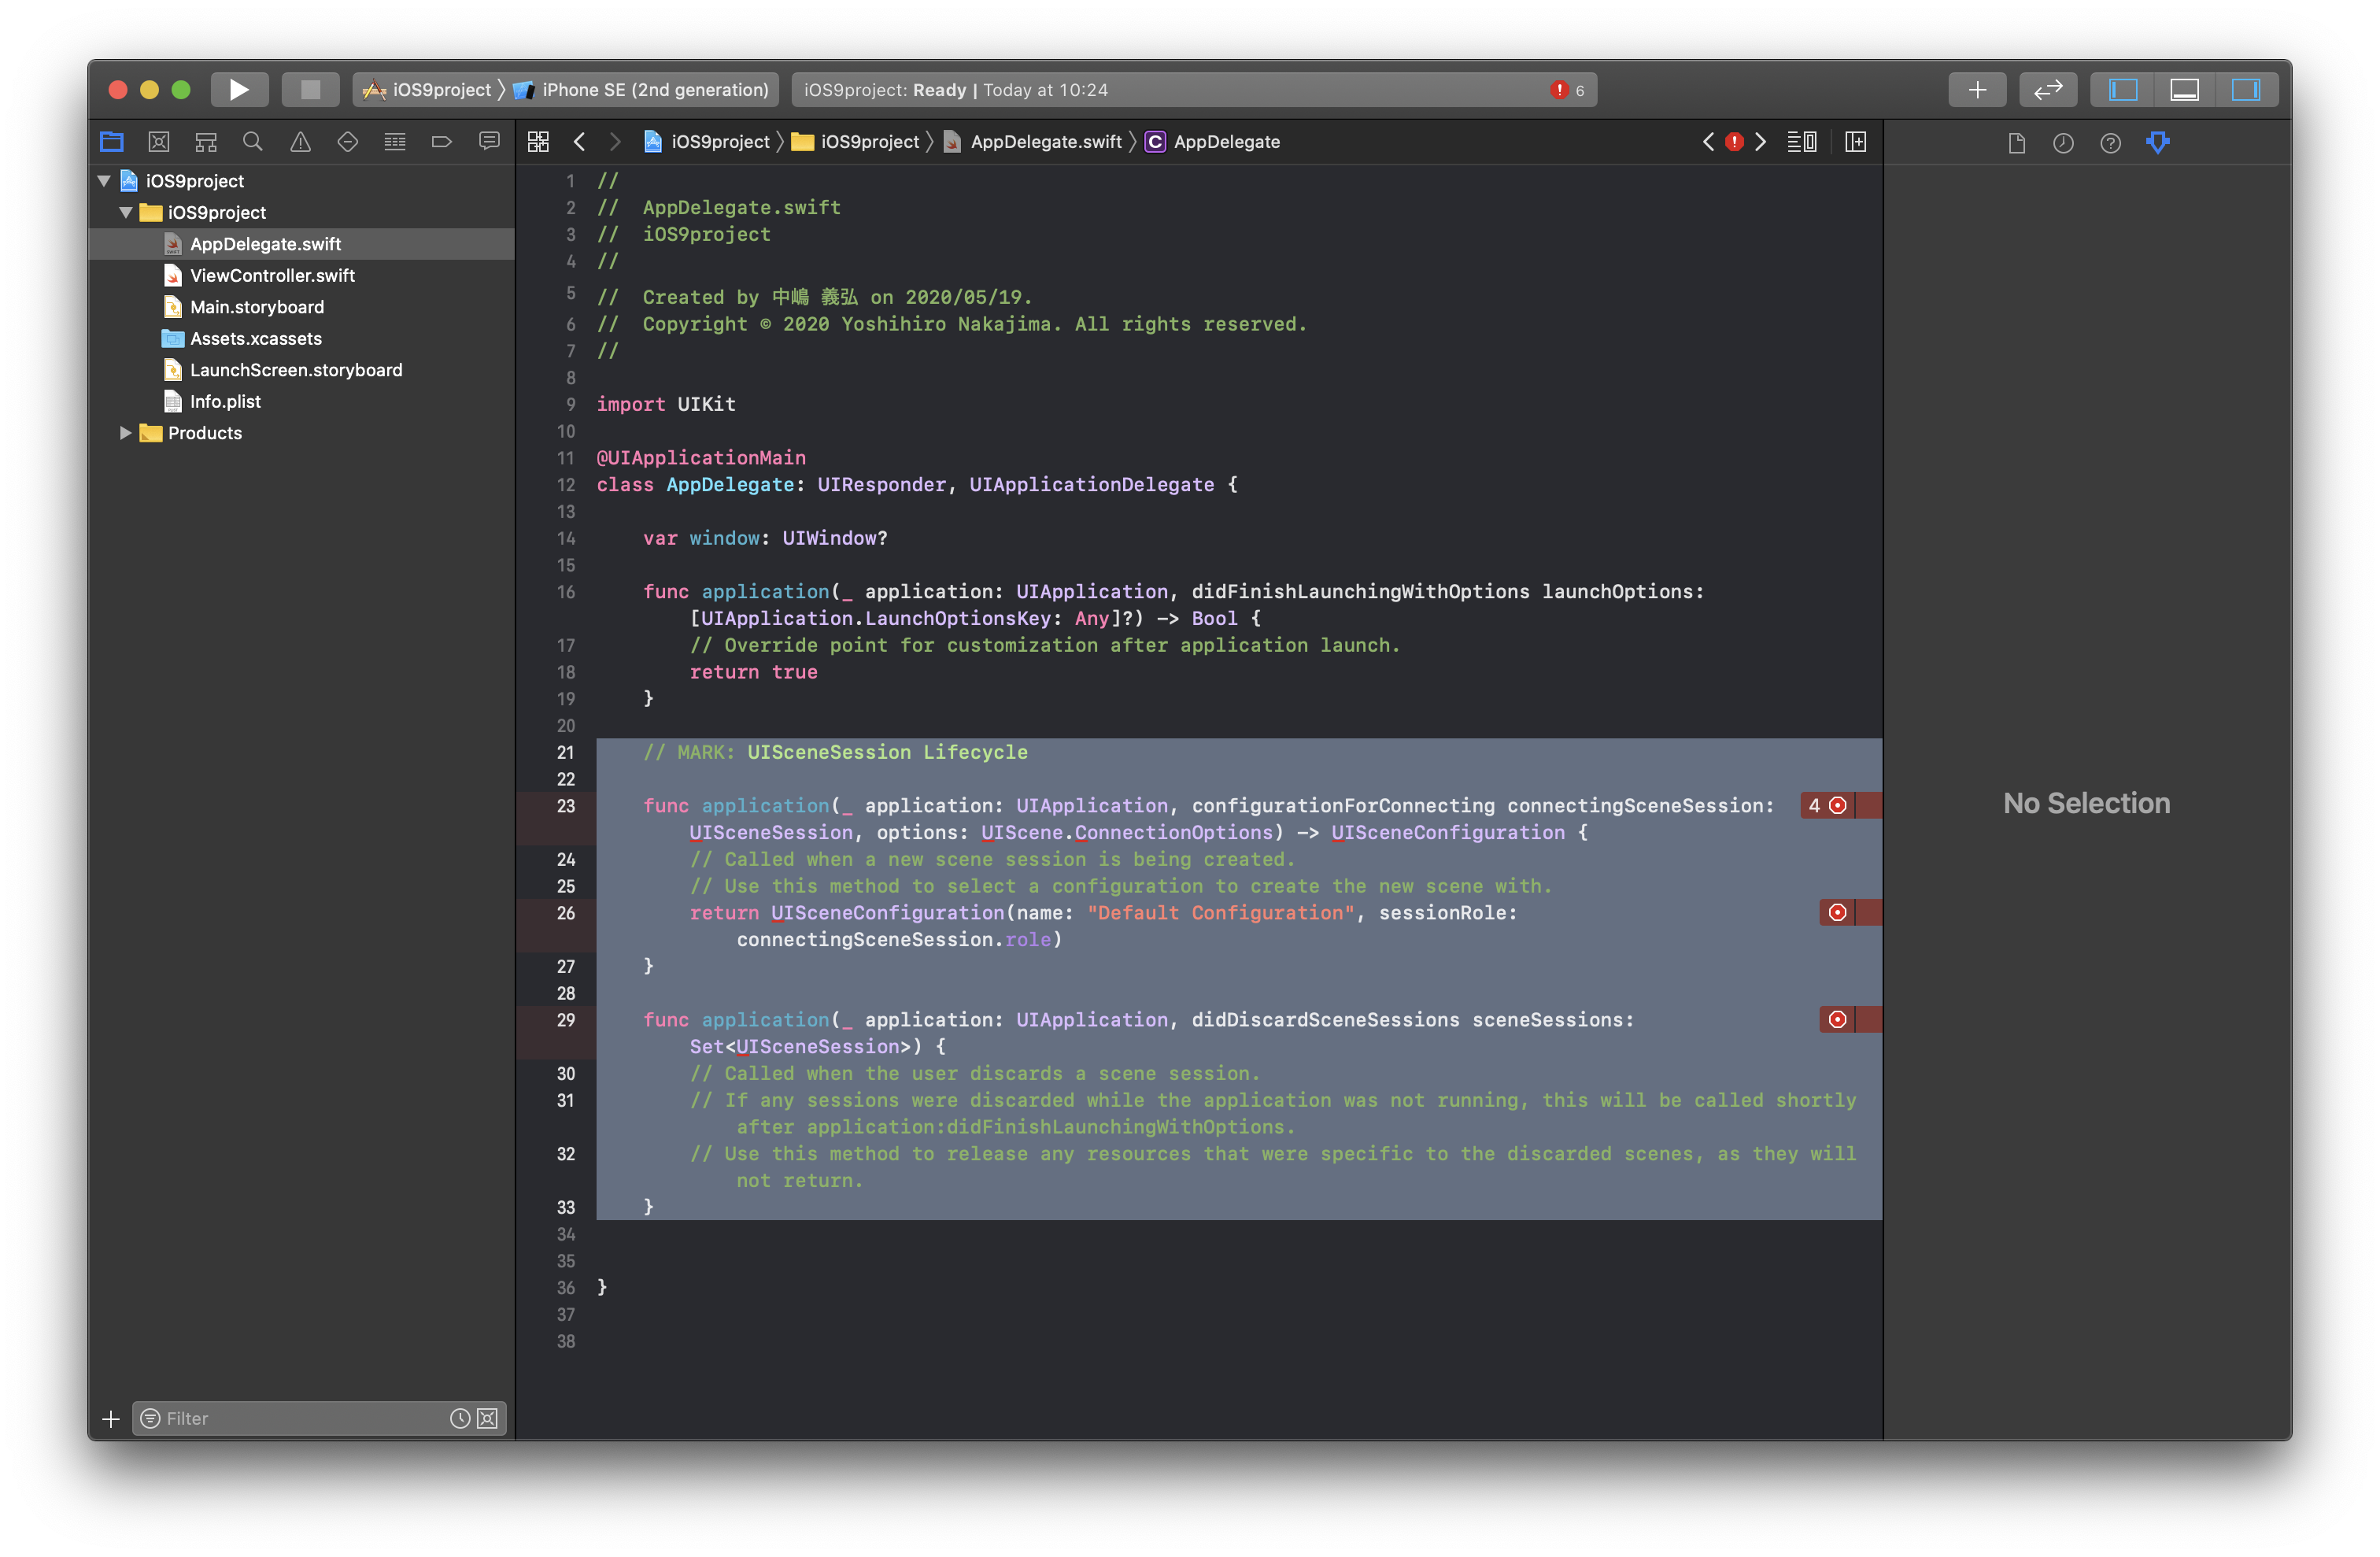
Task: Place cursor on import UIKit line
Action: click(666, 404)
